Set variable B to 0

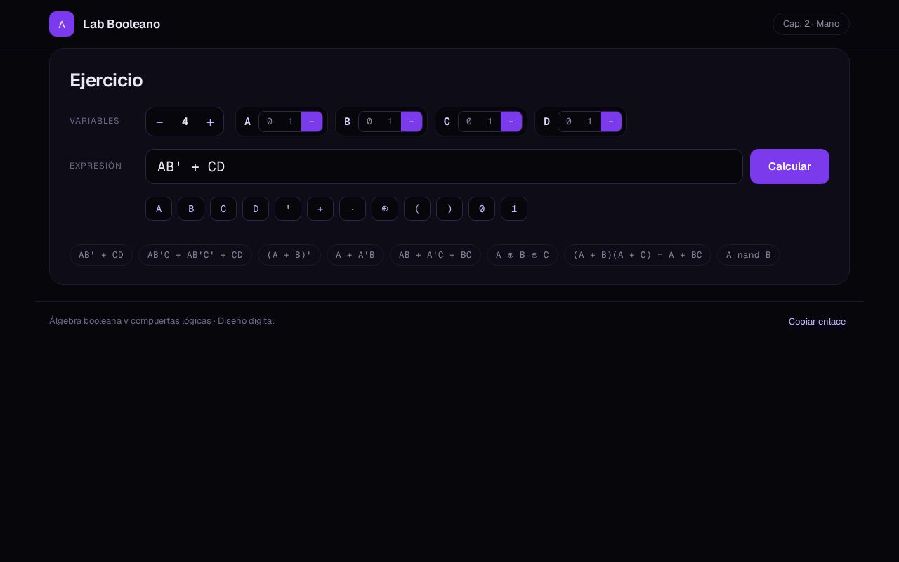point(369,122)
